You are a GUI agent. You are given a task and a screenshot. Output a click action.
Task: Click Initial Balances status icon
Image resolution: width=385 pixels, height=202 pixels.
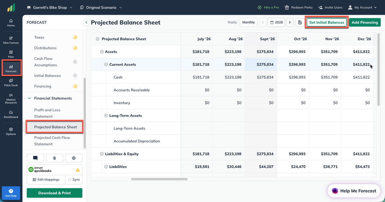75,75
